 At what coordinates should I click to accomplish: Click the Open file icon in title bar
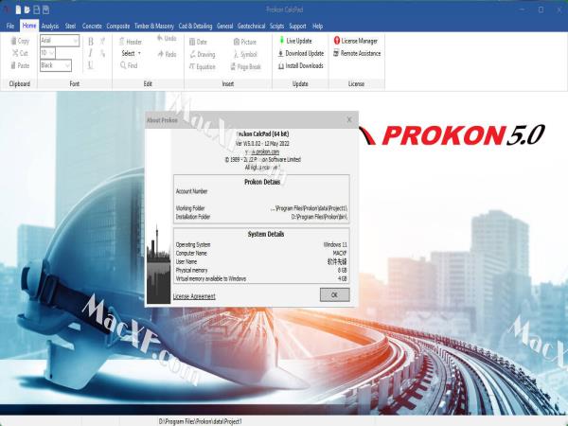click(x=27, y=9)
